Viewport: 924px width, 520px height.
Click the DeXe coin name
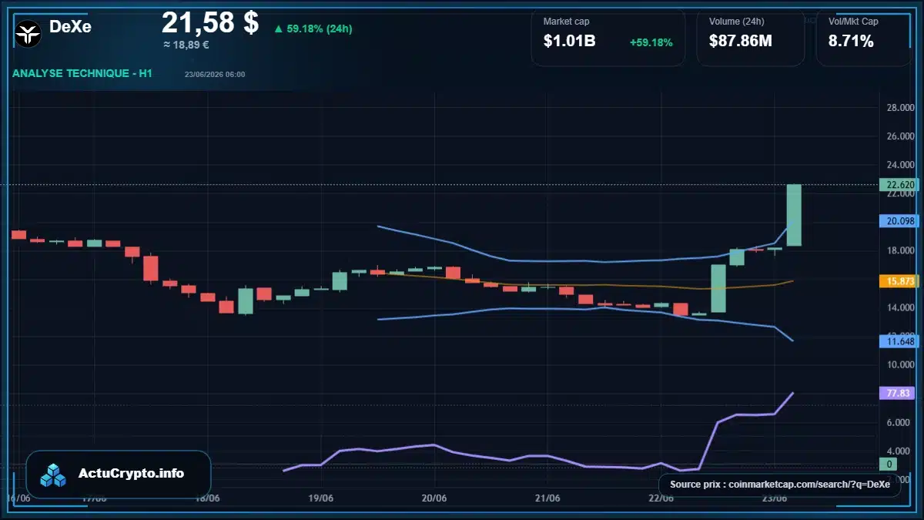click(70, 27)
